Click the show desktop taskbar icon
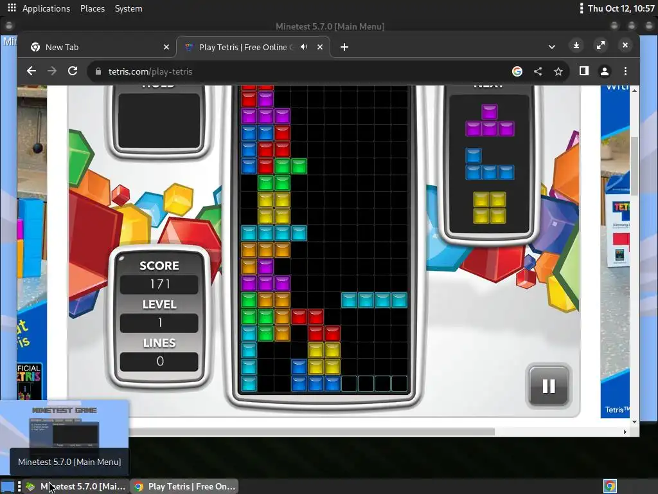The height and width of the screenshot is (494, 658). [8, 486]
